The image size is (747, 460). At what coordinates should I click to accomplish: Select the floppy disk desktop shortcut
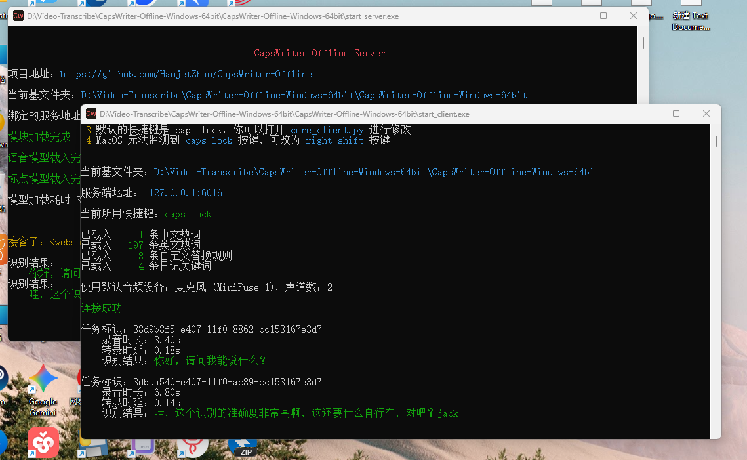[x=94, y=448]
